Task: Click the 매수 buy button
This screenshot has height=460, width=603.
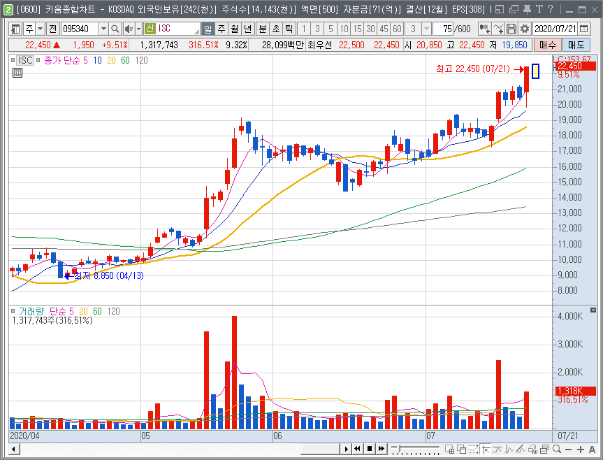Action: pos(548,45)
